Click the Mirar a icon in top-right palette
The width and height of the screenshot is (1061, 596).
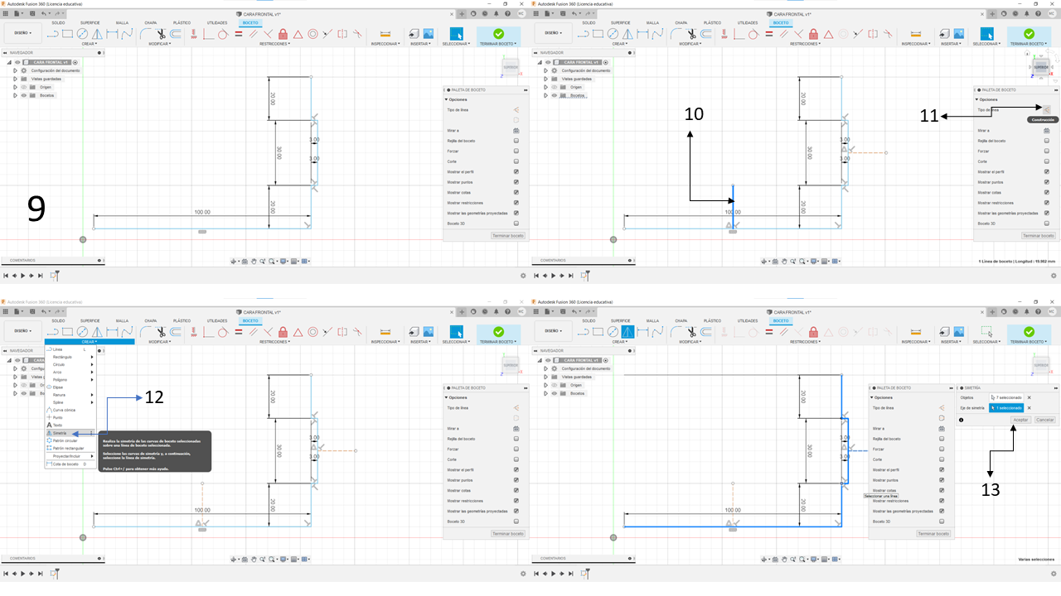1046,131
